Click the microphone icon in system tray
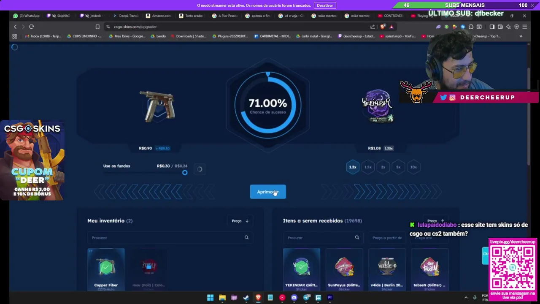540x304 pixels. [x=475, y=298]
